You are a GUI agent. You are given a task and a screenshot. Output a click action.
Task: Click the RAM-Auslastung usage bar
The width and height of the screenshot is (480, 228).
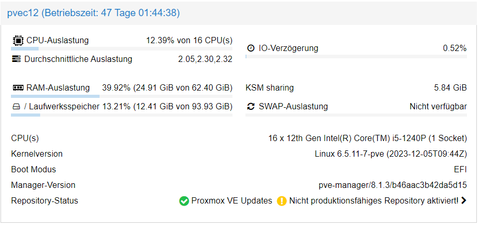pyautogui.click(x=121, y=96)
